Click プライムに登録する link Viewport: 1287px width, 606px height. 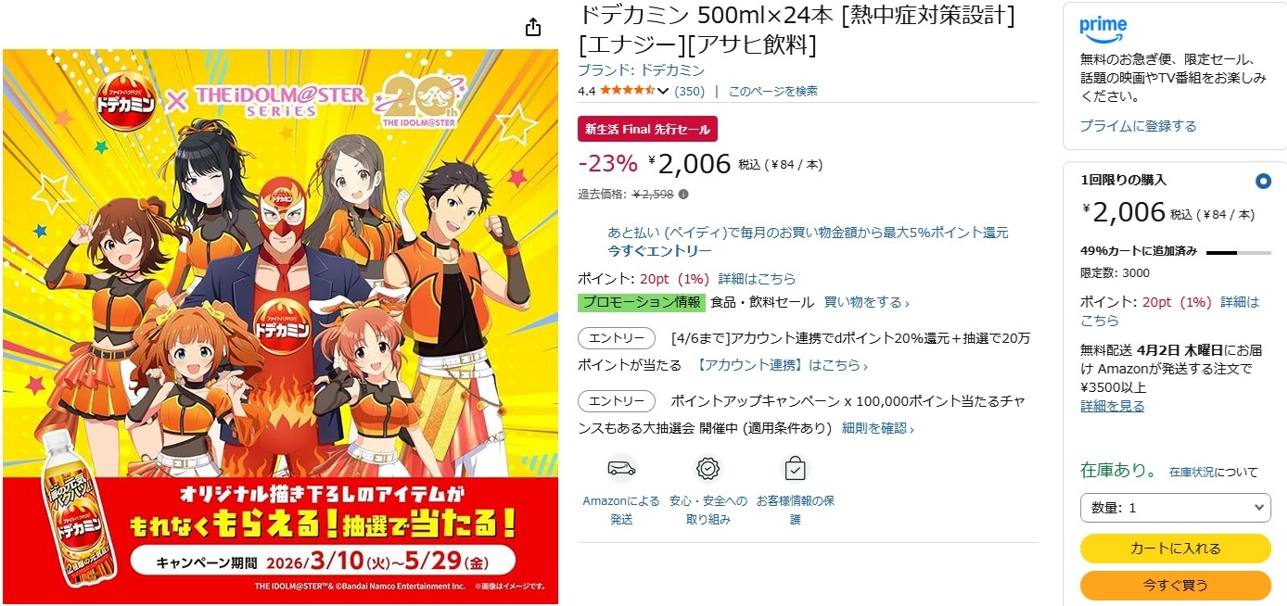pyautogui.click(x=1138, y=126)
